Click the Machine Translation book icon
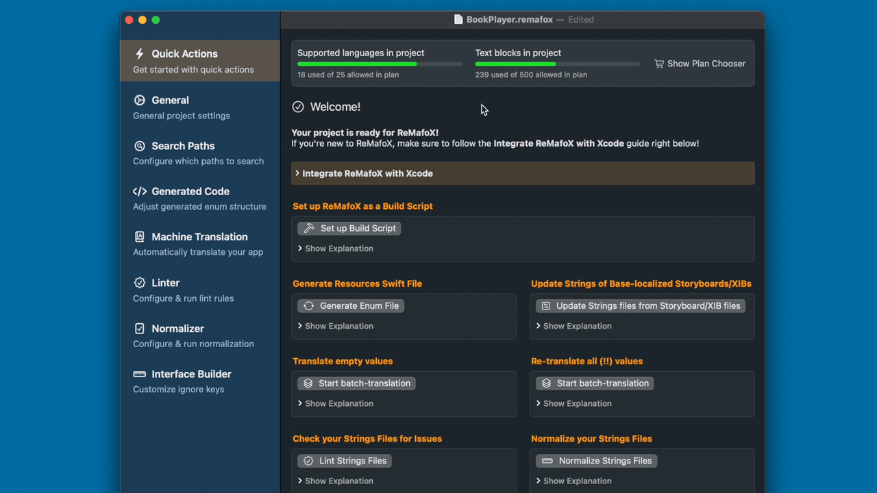Screen dimensions: 877x493 point(140,237)
